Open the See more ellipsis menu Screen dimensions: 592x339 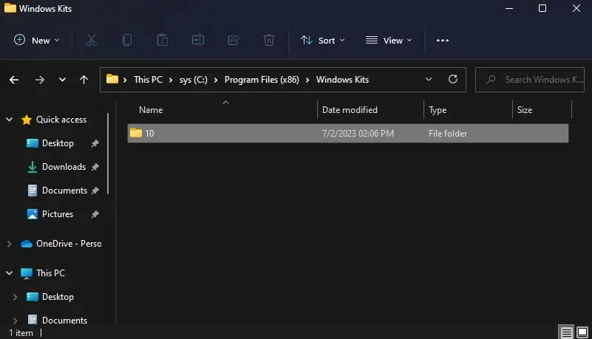click(x=443, y=40)
